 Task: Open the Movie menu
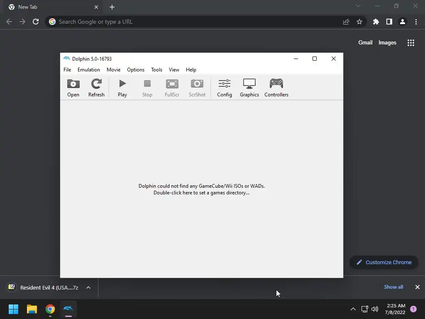[113, 70]
